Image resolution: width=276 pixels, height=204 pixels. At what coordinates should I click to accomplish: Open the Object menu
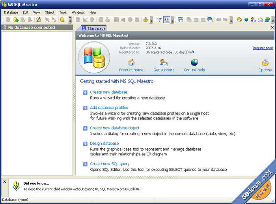(49, 13)
